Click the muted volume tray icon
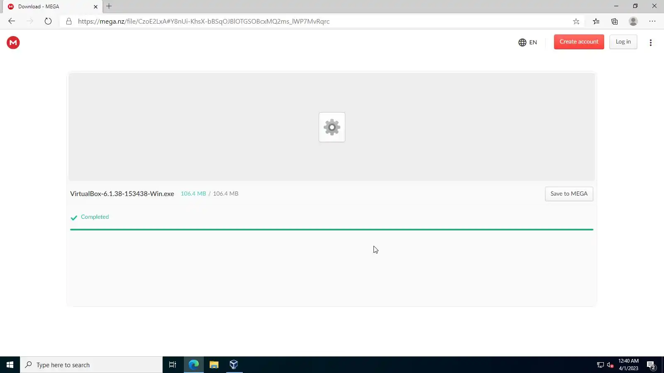This screenshot has height=373, width=664. point(610,365)
